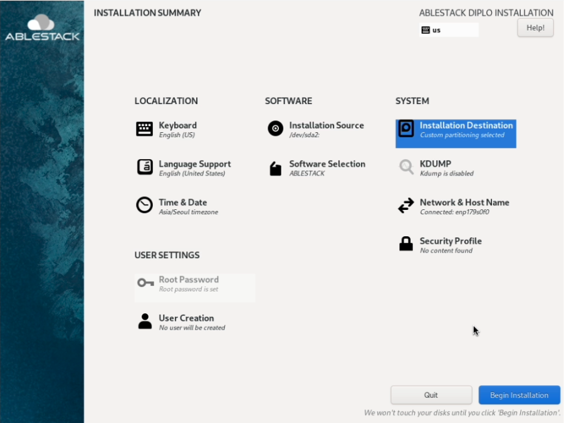
Task: Click the ABLESTACK logo in sidebar
Action: pos(42,28)
